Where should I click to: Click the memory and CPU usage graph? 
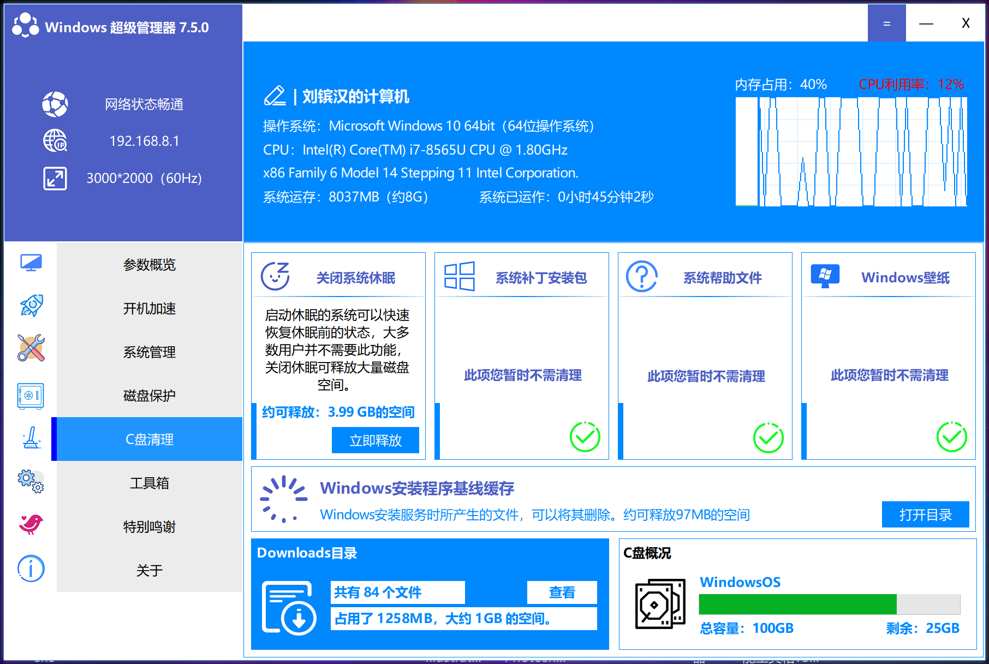tap(851, 152)
